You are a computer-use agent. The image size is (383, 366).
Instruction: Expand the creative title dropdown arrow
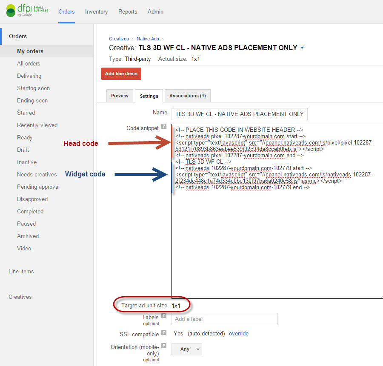click(x=303, y=48)
